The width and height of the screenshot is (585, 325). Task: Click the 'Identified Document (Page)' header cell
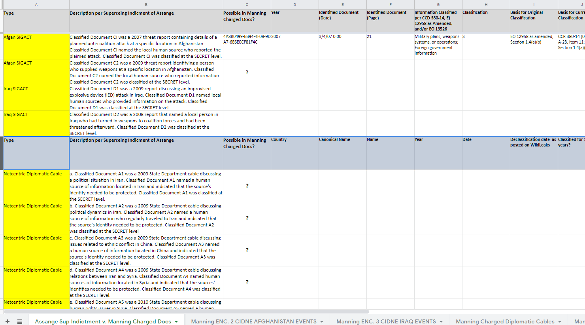pos(391,21)
